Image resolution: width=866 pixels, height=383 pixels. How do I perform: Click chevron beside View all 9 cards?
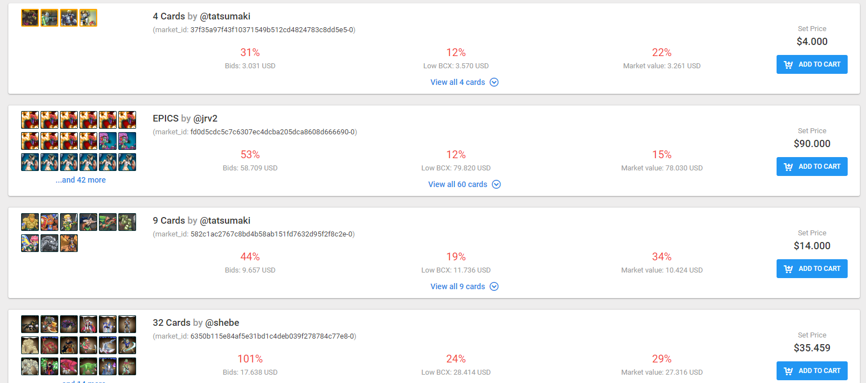(x=494, y=286)
